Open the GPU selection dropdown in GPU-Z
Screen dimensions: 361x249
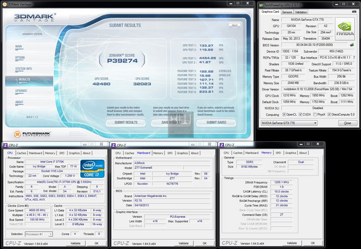click(x=289, y=123)
